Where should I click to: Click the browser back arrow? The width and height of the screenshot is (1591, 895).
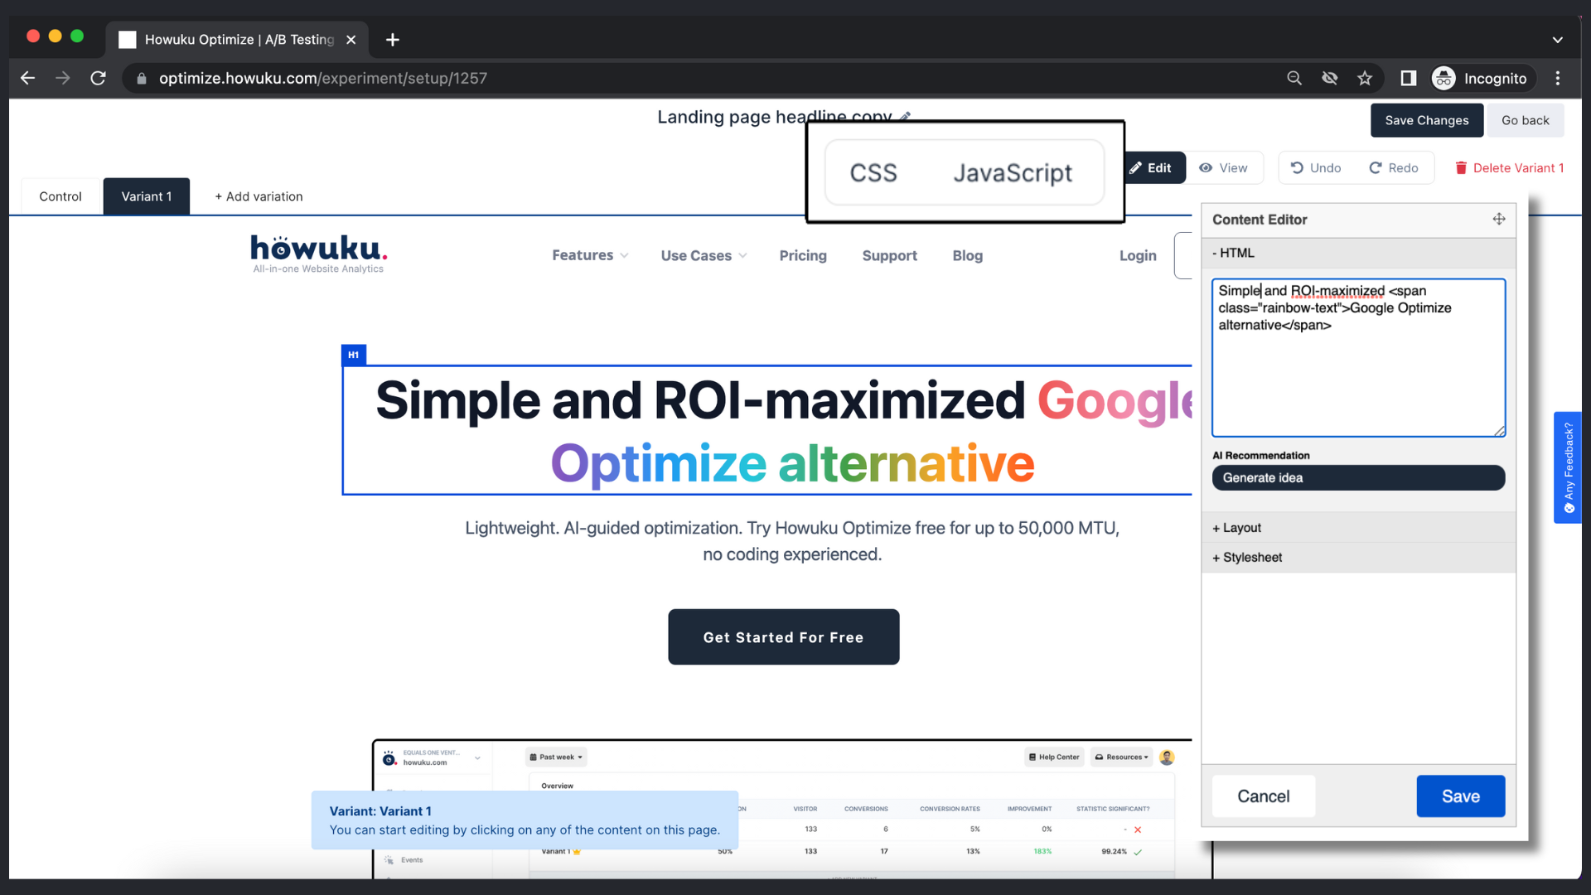[27, 78]
